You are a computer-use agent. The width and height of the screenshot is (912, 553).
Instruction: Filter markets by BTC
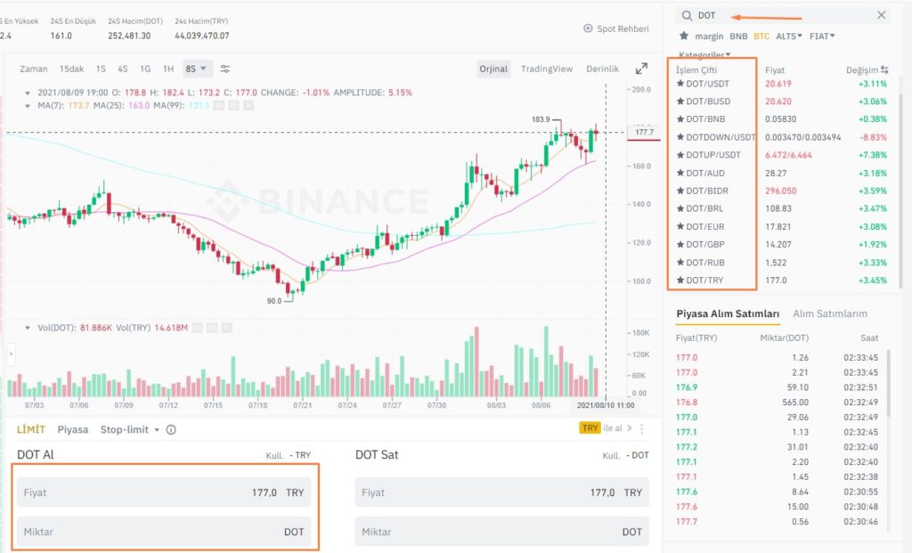(x=761, y=36)
